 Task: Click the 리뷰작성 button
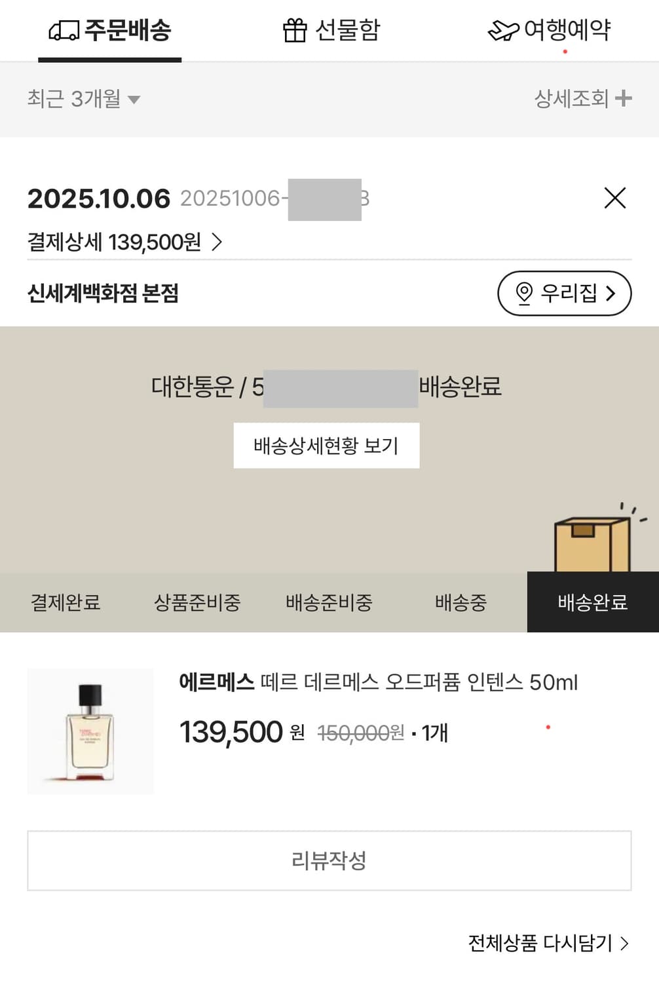coord(329,860)
